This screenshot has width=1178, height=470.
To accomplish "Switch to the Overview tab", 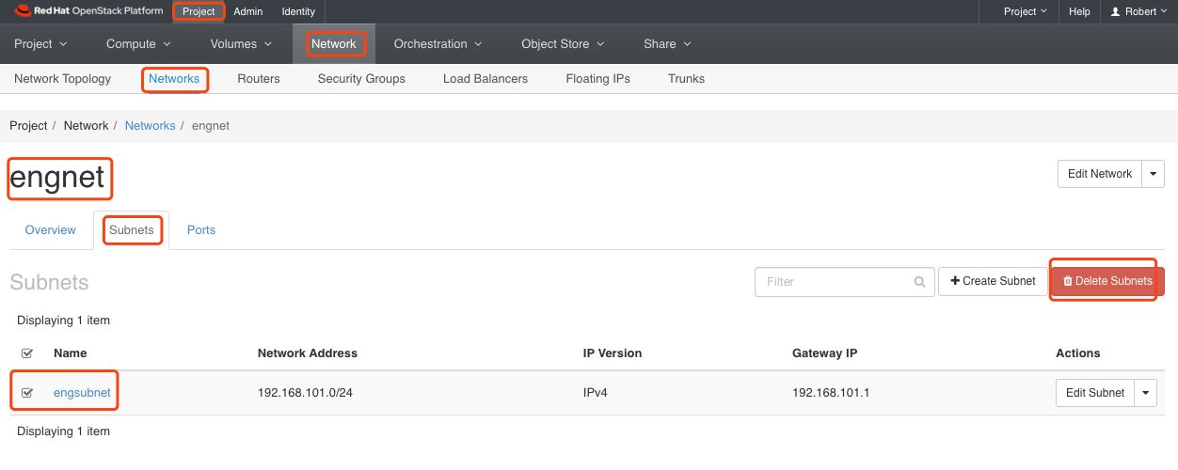I will [x=51, y=230].
